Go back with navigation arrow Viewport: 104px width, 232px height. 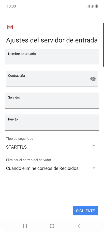click(79, 226)
